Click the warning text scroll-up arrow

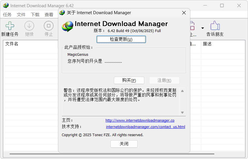click(182, 91)
